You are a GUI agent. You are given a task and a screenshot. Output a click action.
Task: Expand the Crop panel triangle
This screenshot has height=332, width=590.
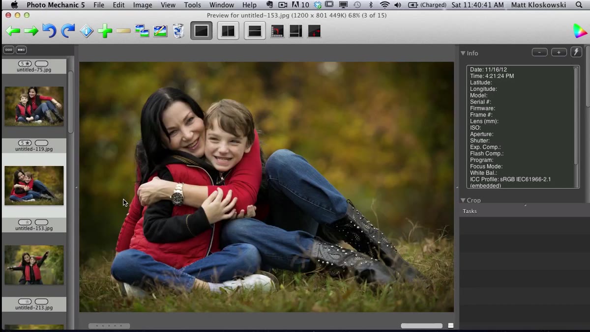463,200
